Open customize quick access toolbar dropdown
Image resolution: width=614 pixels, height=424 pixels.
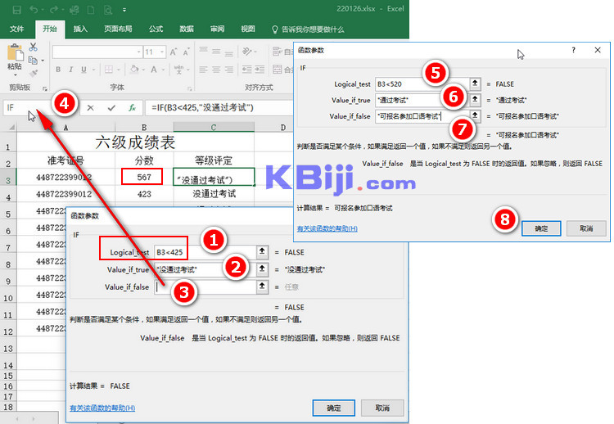124,10
